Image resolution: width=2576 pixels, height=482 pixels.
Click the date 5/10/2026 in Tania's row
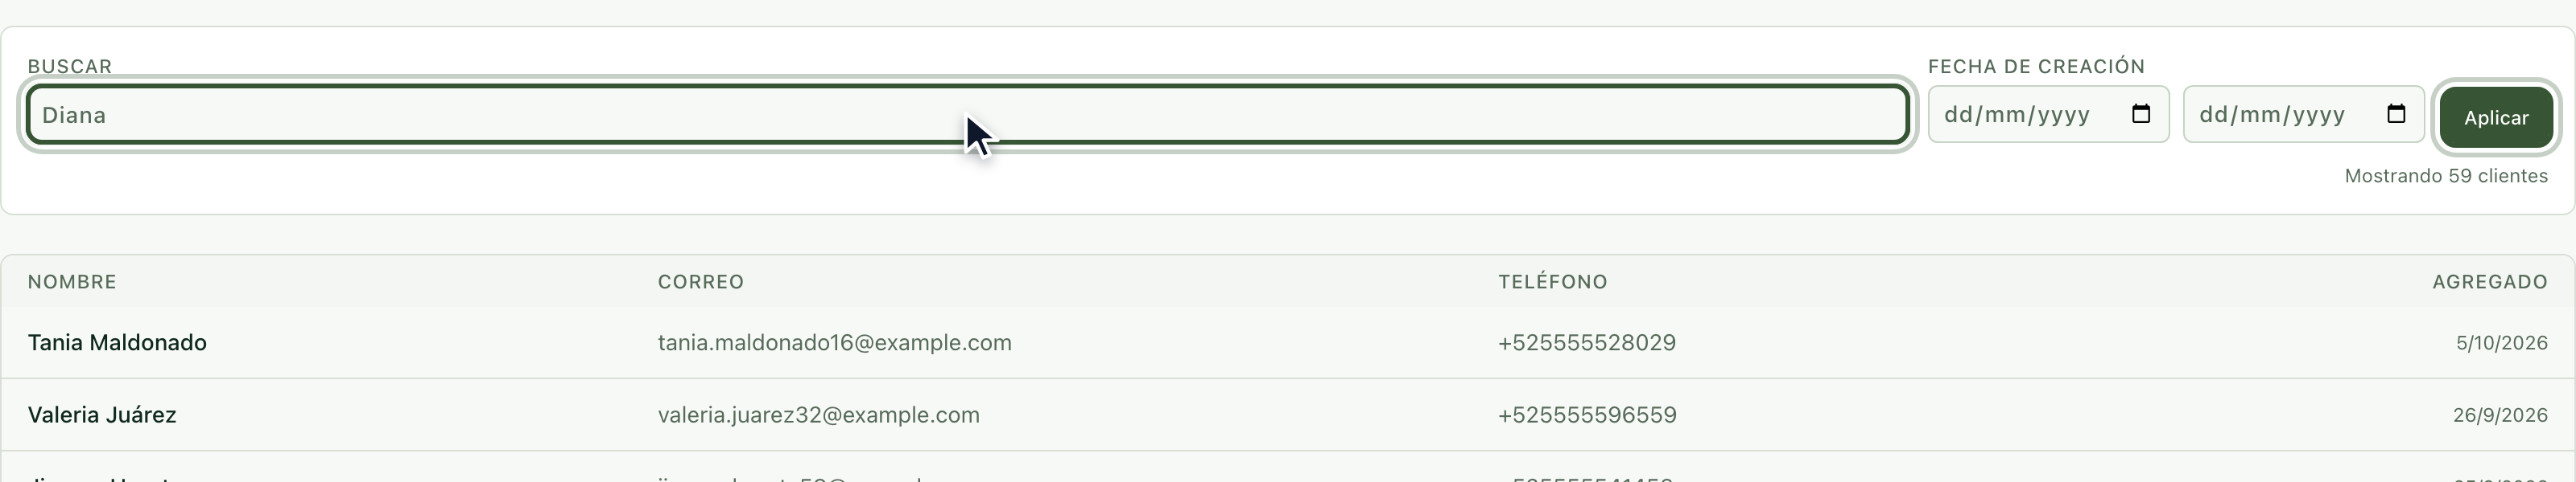tap(2502, 343)
